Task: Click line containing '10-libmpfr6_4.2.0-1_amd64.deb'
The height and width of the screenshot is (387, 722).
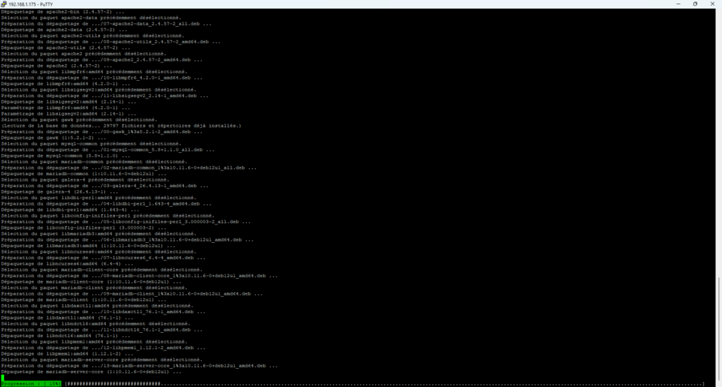Action: [x=102, y=77]
